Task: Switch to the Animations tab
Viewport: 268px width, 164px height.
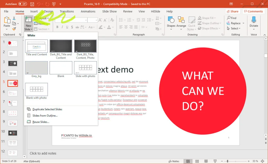Action: pyautogui.click(x=88, y=11)
